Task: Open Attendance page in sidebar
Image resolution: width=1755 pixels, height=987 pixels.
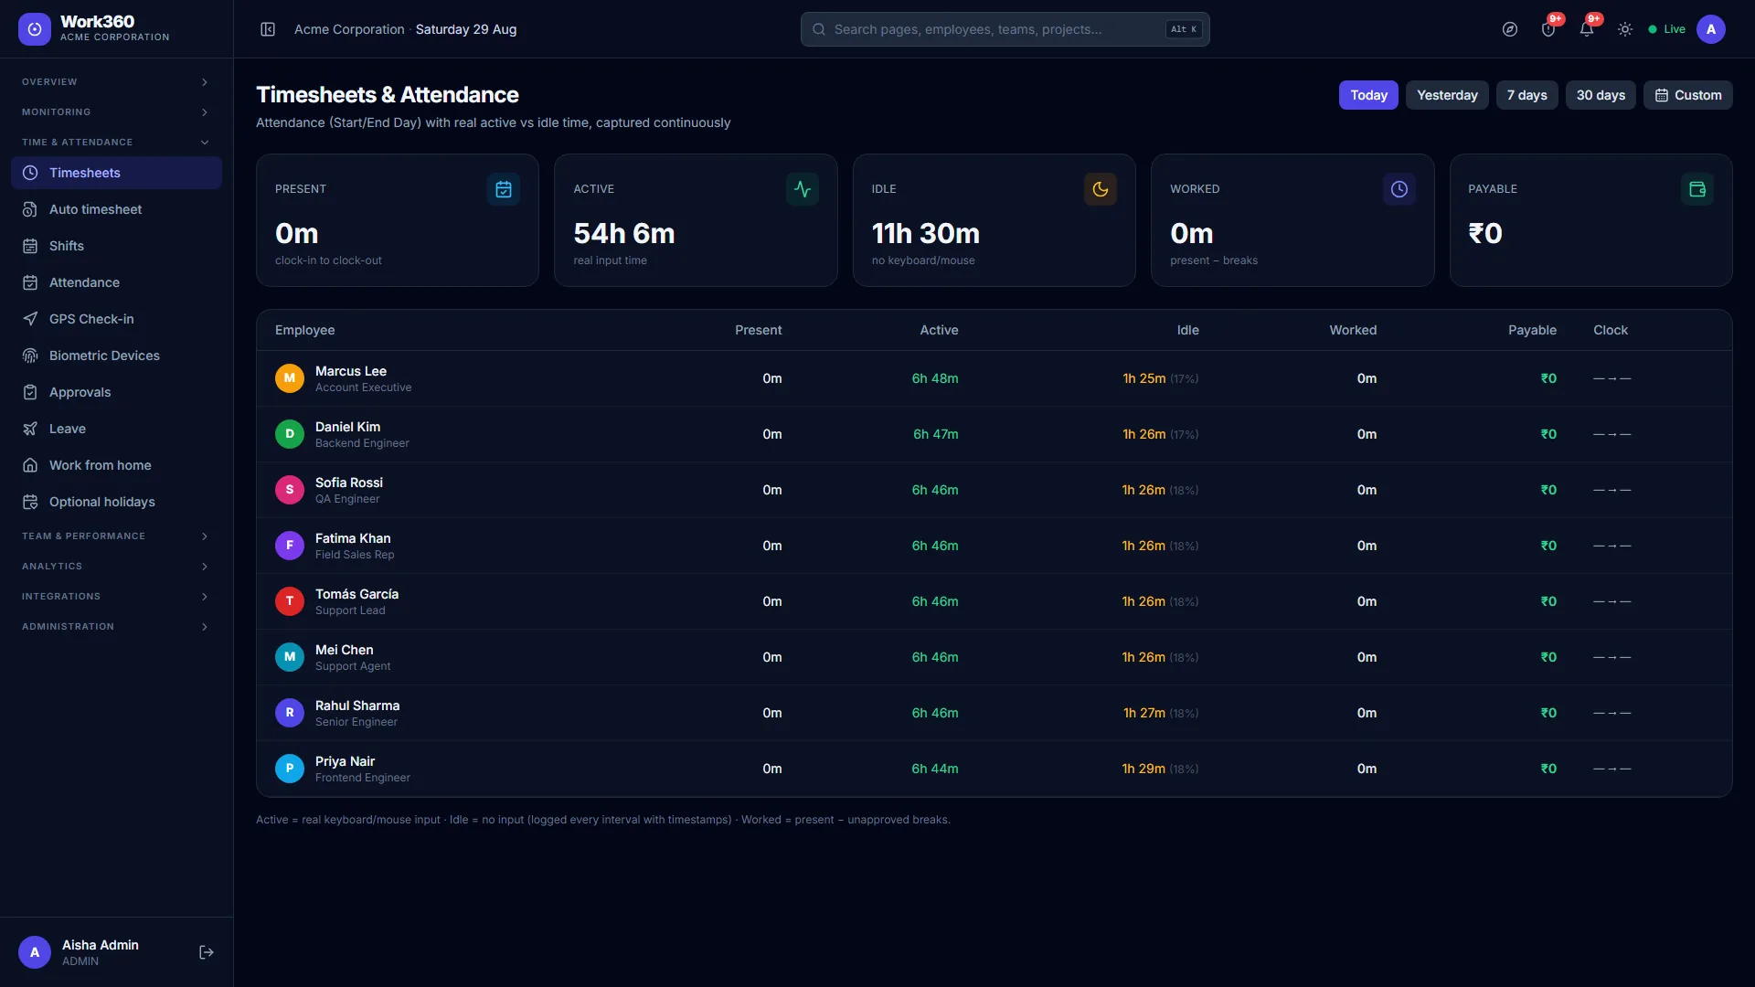Action: coord(116,282)
